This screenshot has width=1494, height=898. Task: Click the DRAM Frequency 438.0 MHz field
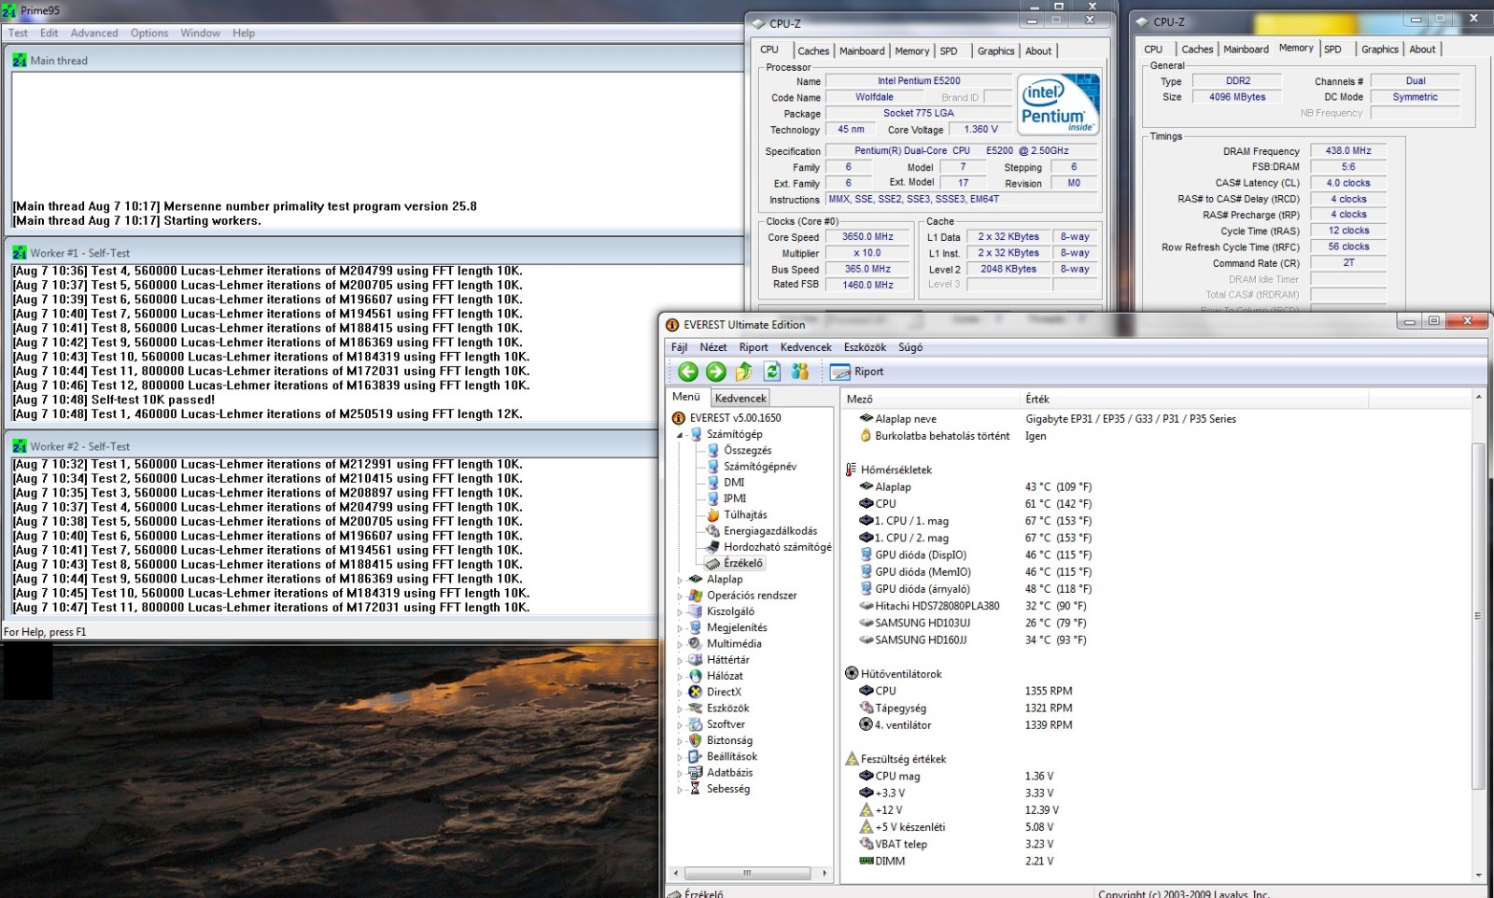point(1348,150)
